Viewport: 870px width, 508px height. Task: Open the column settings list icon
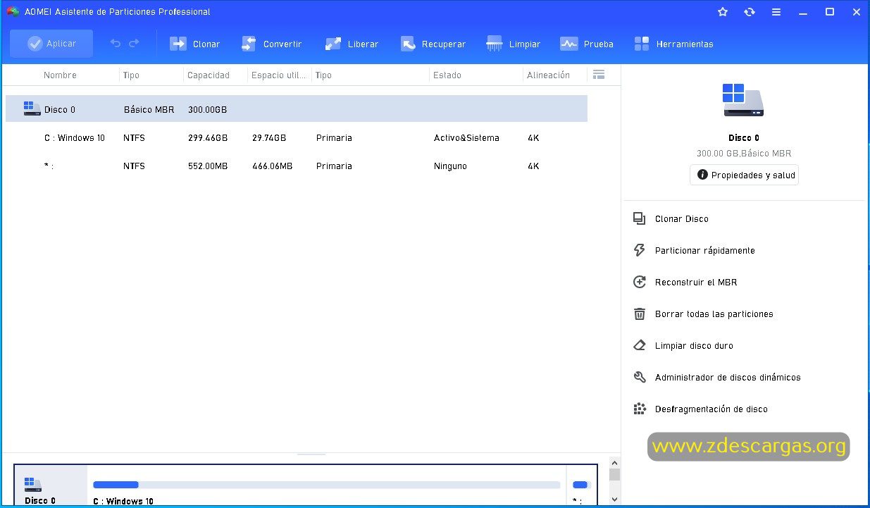599,75
